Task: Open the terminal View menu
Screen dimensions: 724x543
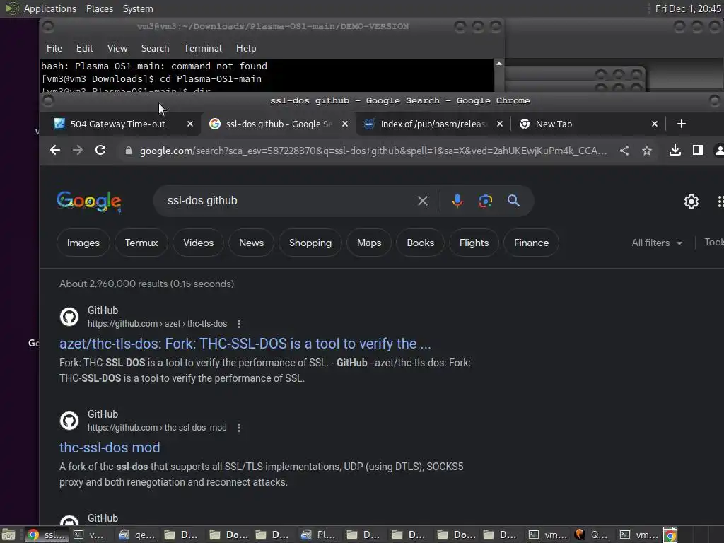Action: click(117, 48)
